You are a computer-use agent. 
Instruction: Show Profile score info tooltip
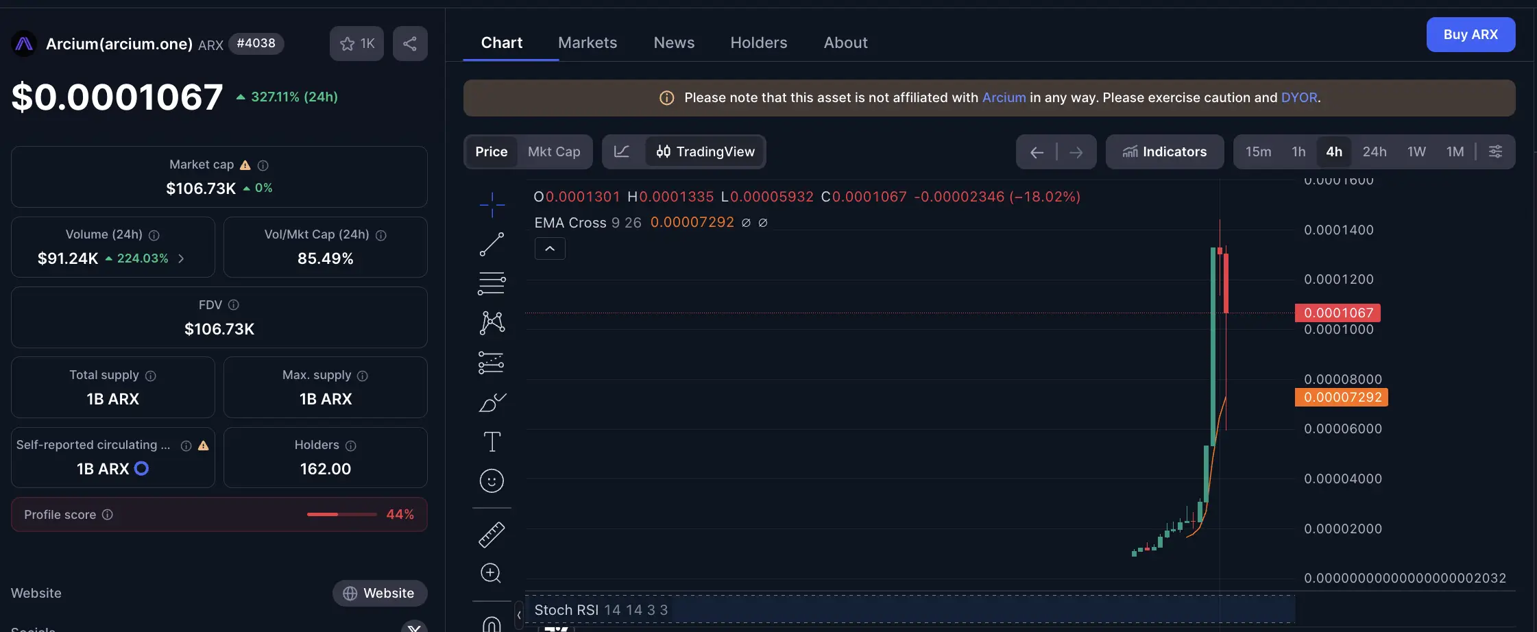(x=108, y=515)
